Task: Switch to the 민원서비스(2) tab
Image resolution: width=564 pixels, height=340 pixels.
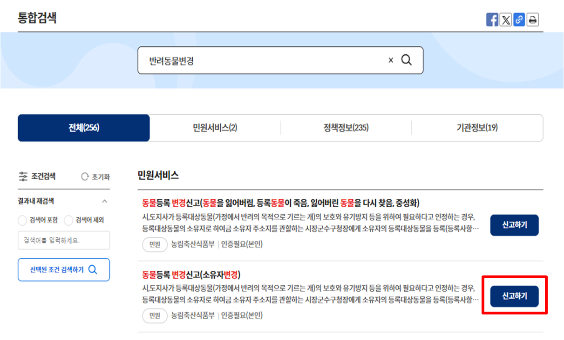Action: (x=215, y=128)
